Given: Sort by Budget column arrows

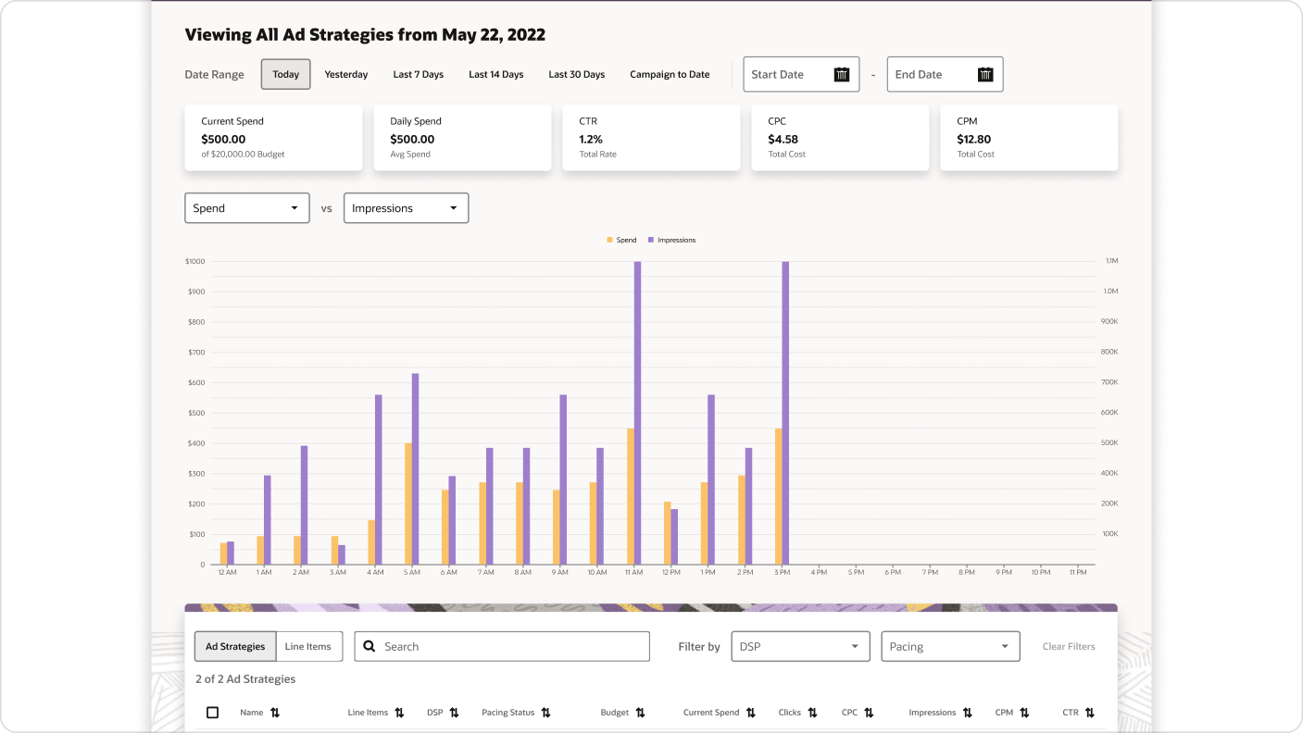Looking at the screenshot, I should pos(640,713).
